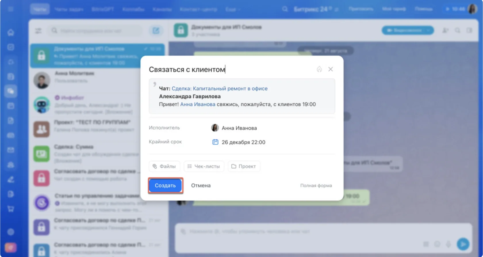Add a checklist with Чек-листы
483x257 pixels.
point(204,166)
